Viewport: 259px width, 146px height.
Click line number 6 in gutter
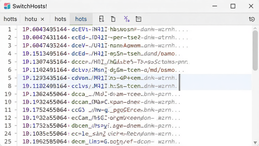tap(10, 70)
